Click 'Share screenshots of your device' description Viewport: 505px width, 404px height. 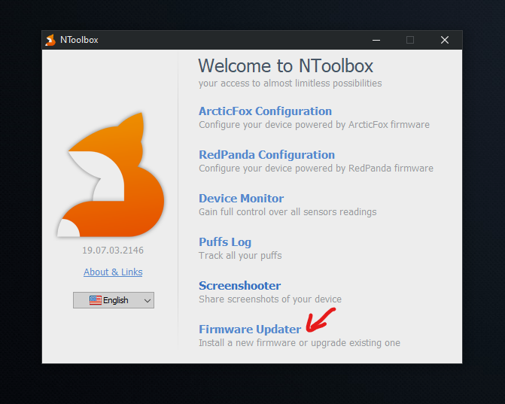270,299
